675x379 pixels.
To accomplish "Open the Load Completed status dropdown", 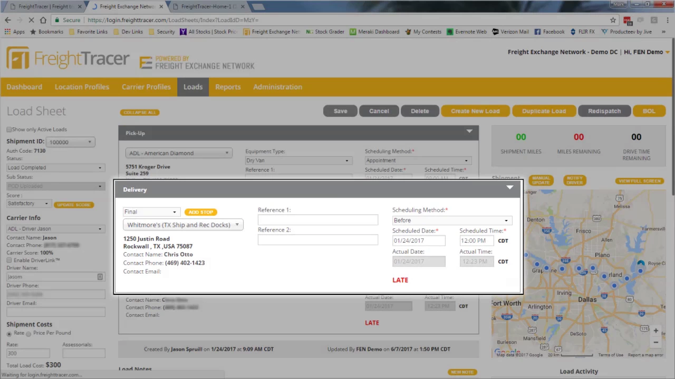I will 55,167.
